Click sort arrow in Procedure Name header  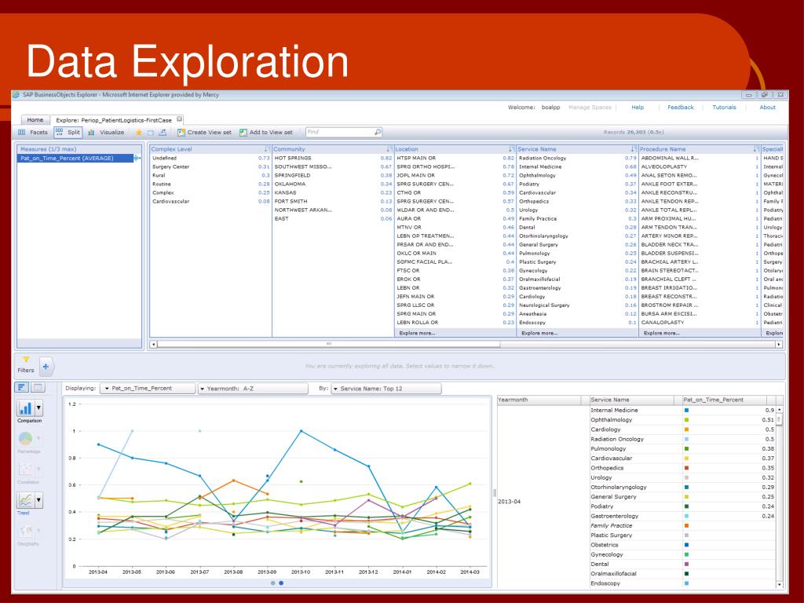pos(755,149)
